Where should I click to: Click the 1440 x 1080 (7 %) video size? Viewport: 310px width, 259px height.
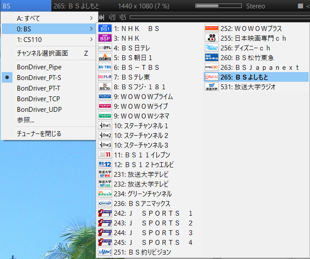[144, 6]
